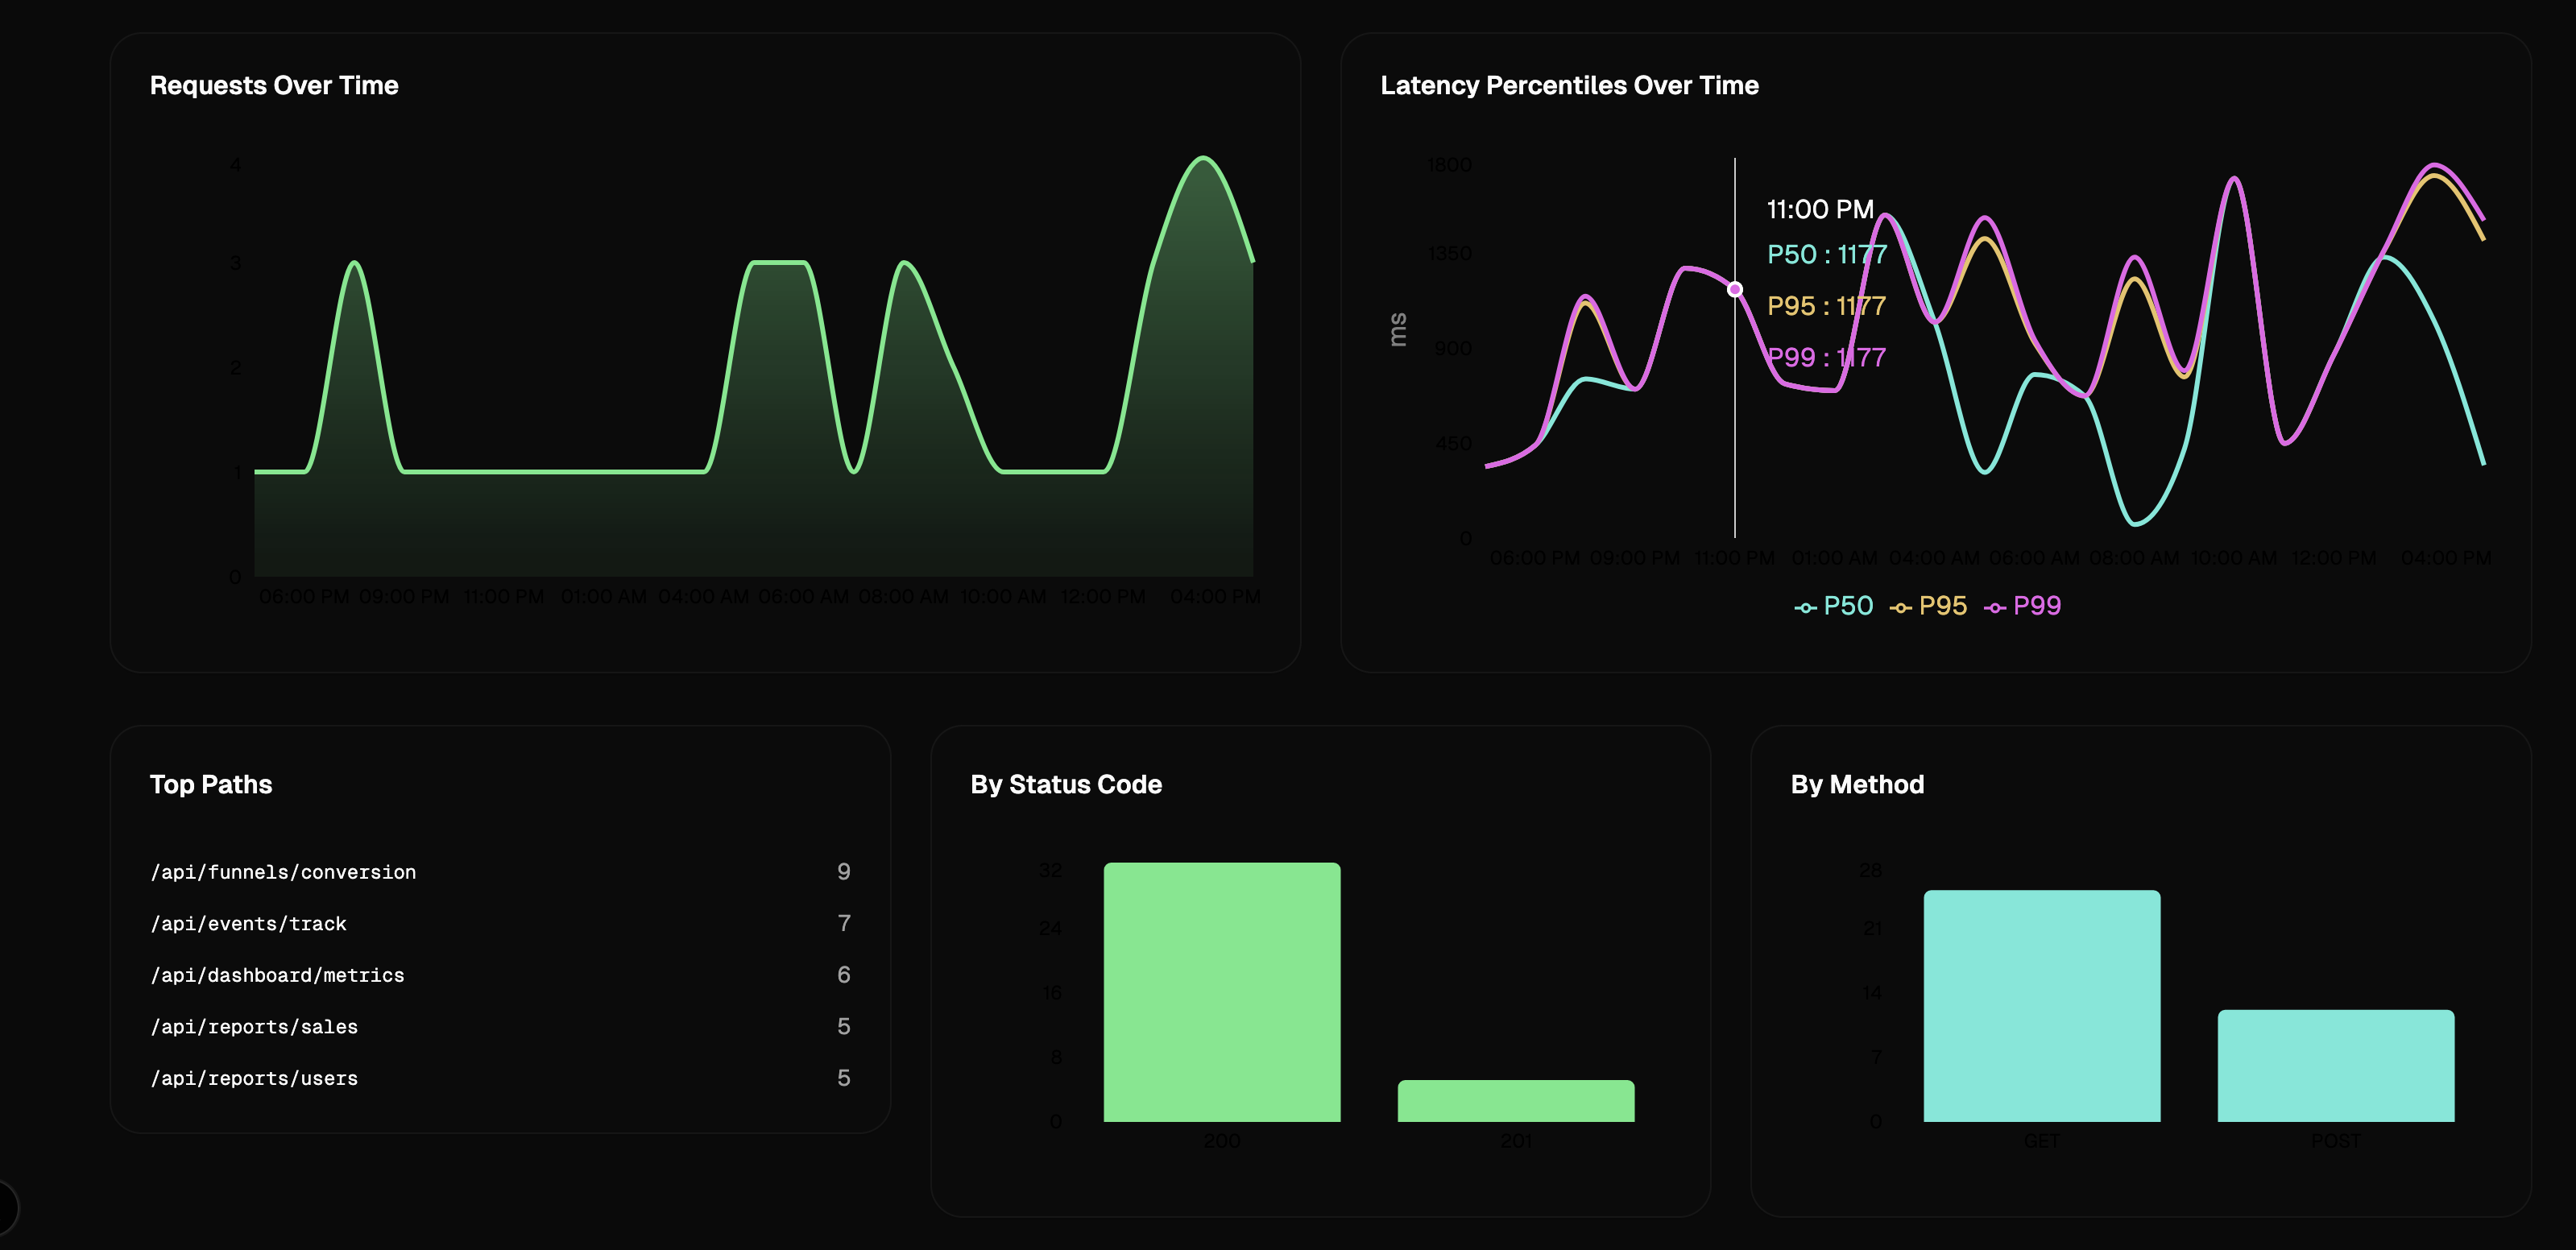Open the /api/funnels/conversion path row
The width and height of the screenshot is (2576, 1250).
(x=283, y=872)
